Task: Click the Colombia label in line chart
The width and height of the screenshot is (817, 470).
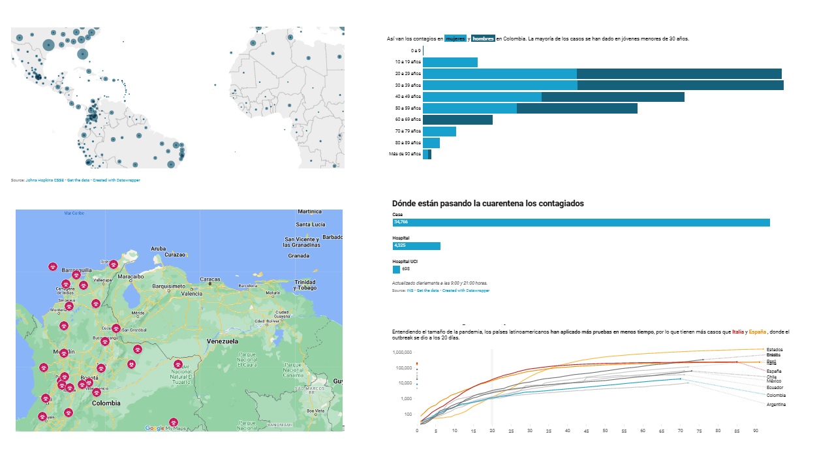Action: (x=775, y=395)
